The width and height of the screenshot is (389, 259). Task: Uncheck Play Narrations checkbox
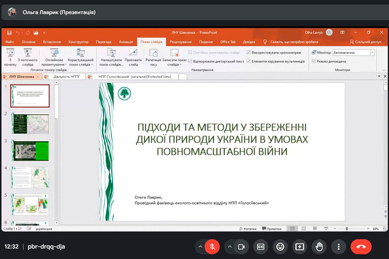click(190, 61)
